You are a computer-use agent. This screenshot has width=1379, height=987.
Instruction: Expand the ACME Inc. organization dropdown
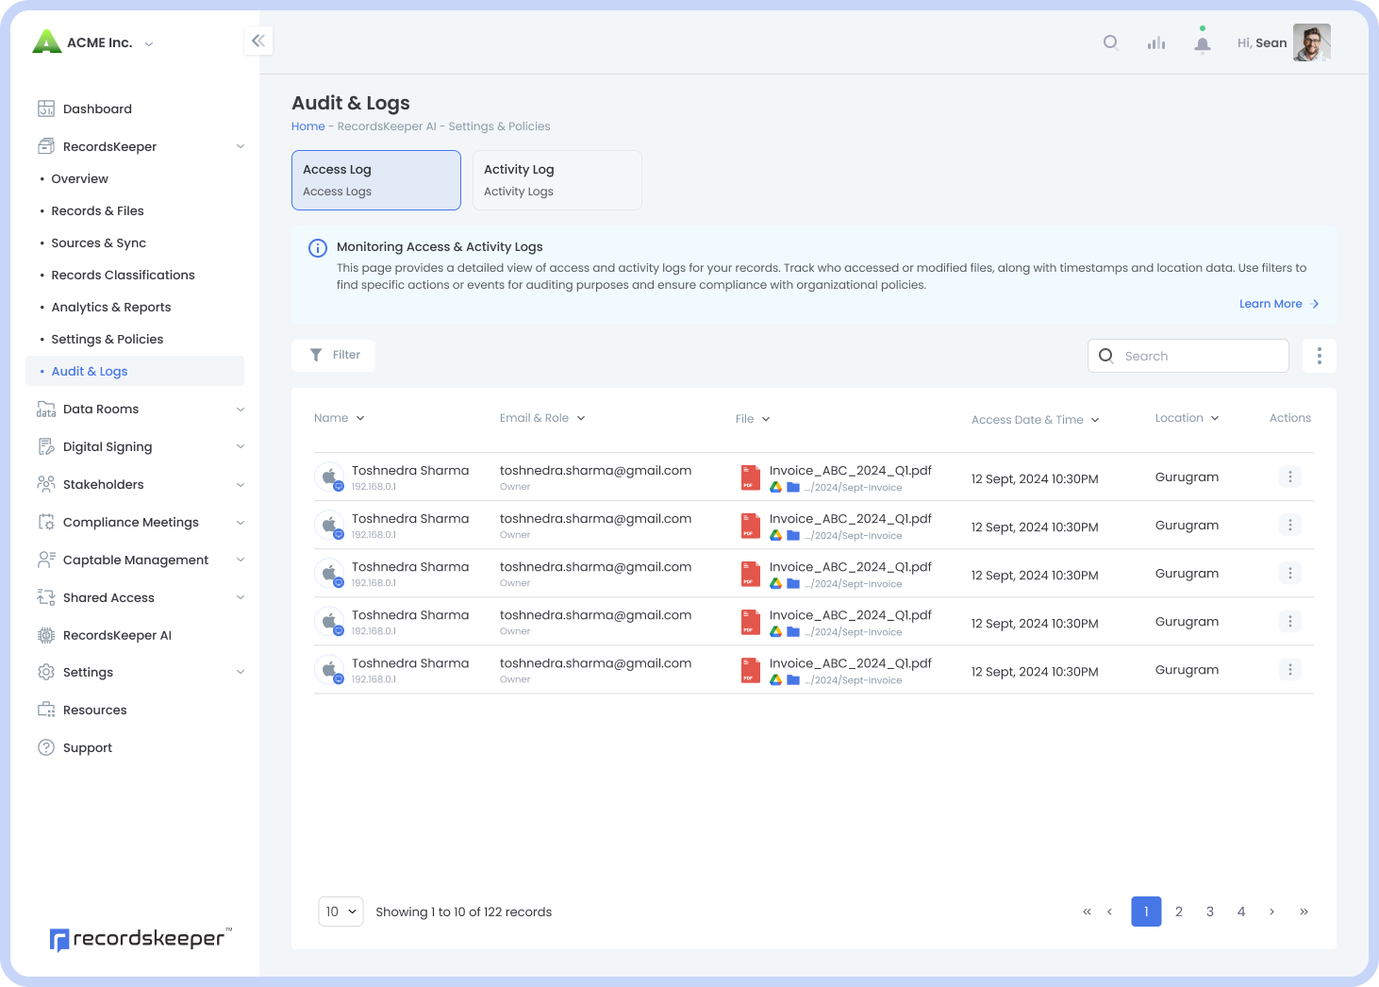149,43
